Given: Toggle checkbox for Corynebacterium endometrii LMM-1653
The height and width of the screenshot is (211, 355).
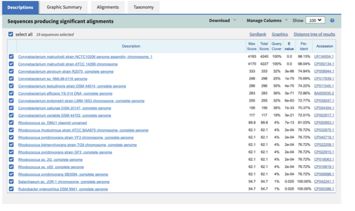Looking at the screenshot, I should pyautogui.click(x=11, y=101).
